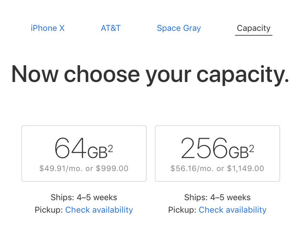Check pickup availability for 64GB model
305x237 pixels.
99,210
